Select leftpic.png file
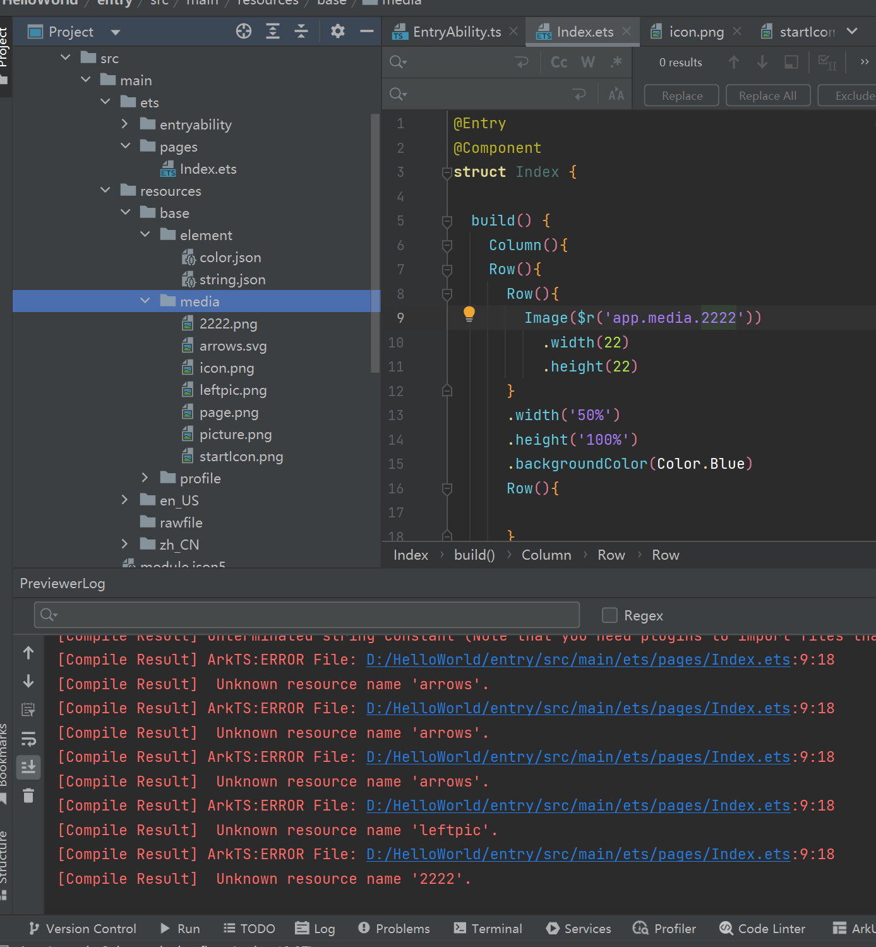Viewport: 876px width, 947px height. click(224, 390)
